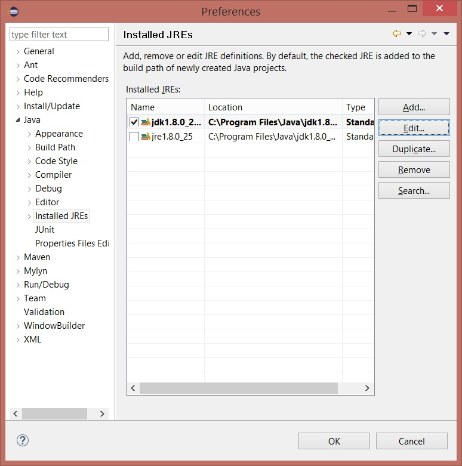
Task: Click the jre1.8.0_25 library icon
Action: [146, 137]
